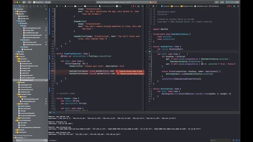Go back in left editor history

[60, 6]
